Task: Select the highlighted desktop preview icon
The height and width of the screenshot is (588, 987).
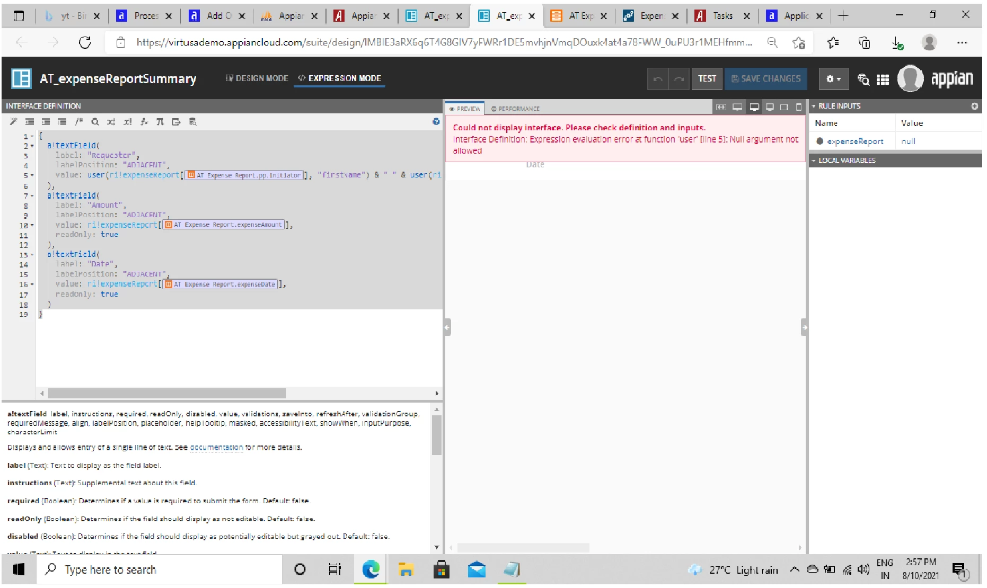Action: click(754, 108)
